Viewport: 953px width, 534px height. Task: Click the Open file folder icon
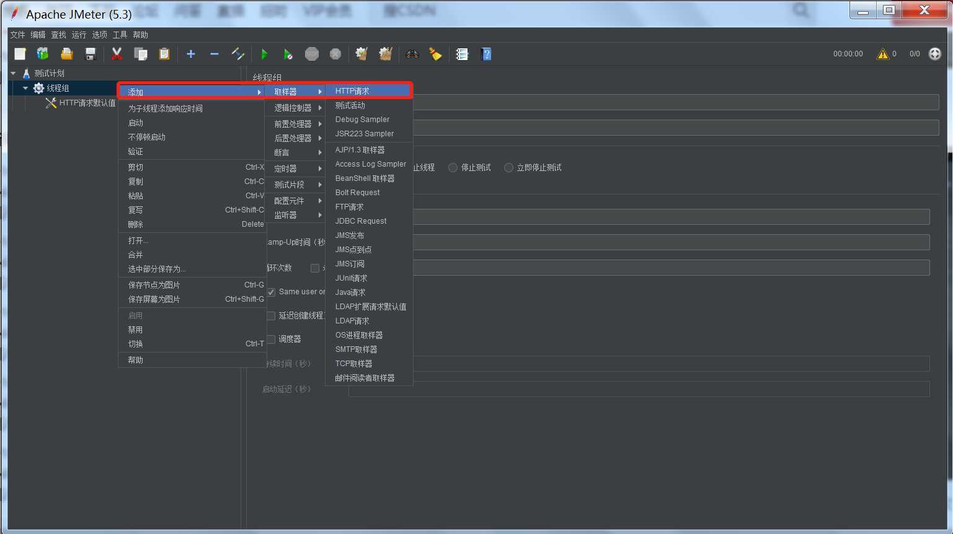(x=66, y=55)
